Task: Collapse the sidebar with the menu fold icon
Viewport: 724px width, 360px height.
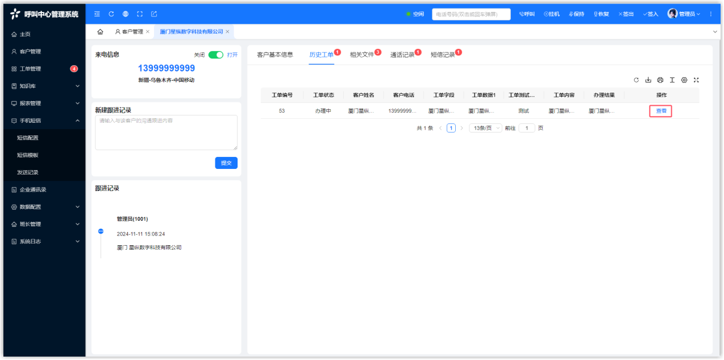Action: (x=97, y=14)
